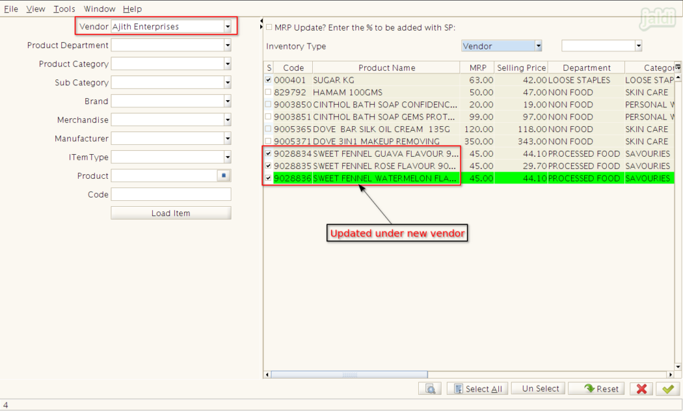Click the MRP value 350.00
Viewport: 683px width, 411px height.
479,141
